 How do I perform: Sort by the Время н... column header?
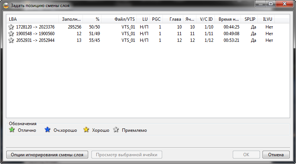(x=228, y=19)
